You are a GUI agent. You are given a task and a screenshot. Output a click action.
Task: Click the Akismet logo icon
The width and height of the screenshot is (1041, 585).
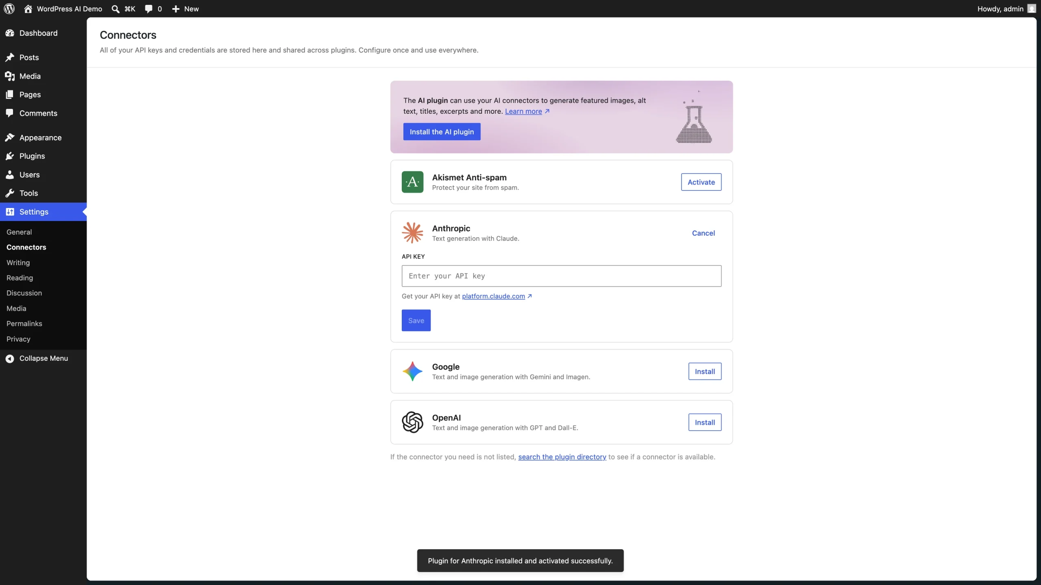coord(412,182)
